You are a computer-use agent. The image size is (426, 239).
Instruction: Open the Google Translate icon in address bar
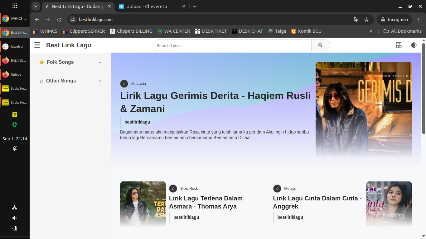356,20
